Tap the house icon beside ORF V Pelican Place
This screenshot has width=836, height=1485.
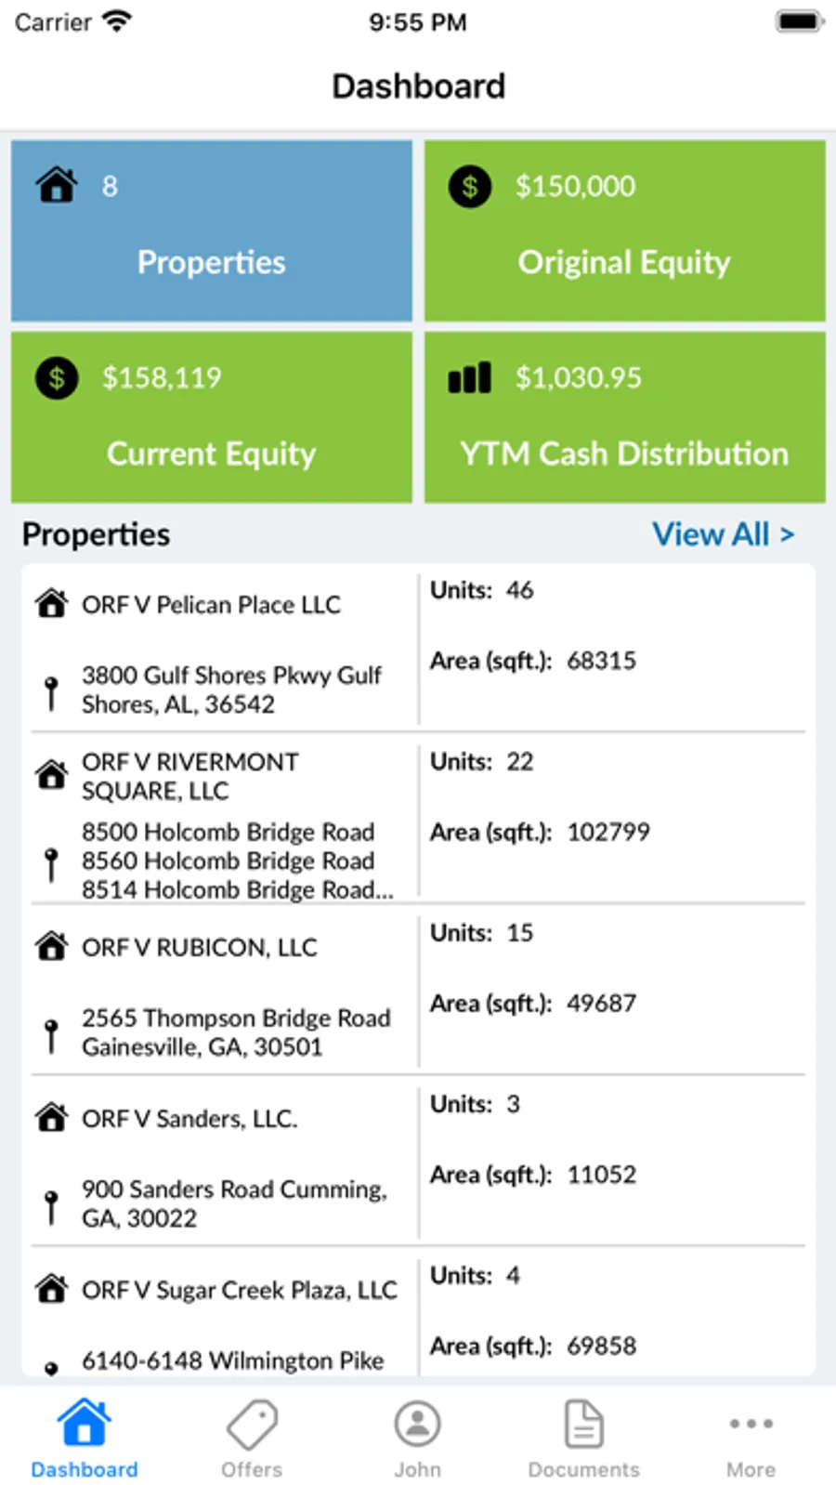52,604
